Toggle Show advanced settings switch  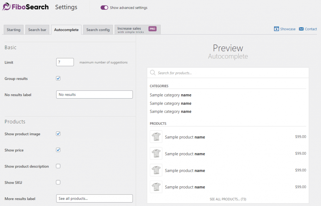104,8
